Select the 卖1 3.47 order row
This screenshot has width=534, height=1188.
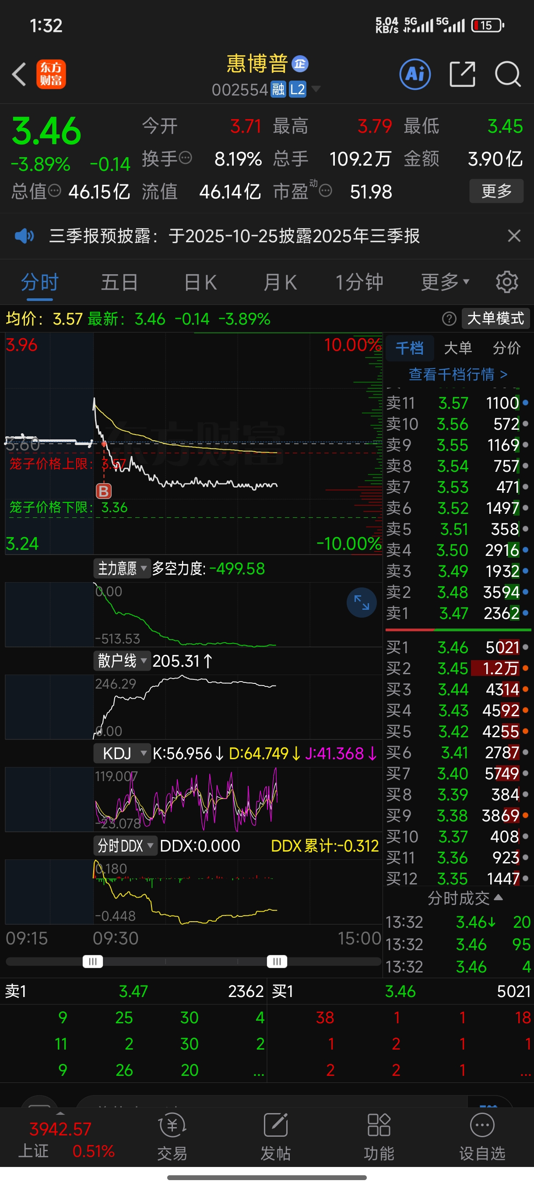coord(458,613)
